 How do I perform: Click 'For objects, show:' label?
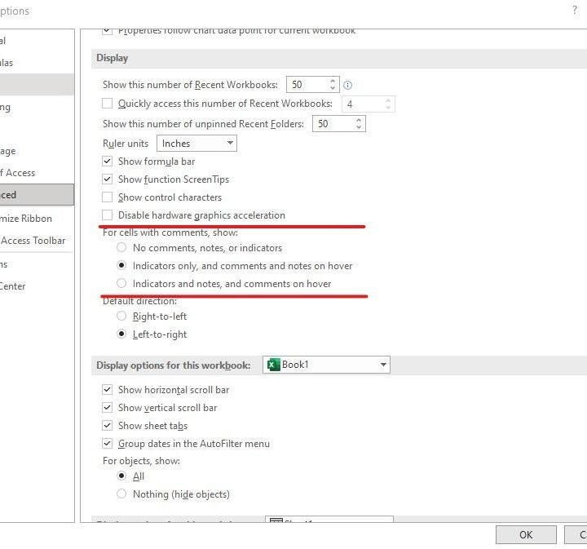click(141, 461)
